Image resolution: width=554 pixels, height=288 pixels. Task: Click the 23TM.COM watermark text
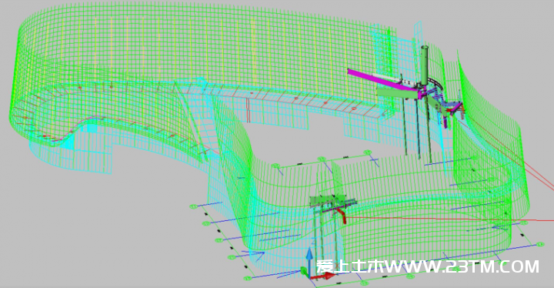point(492,266)
